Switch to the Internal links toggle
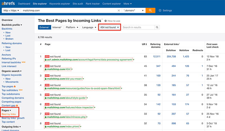The height and width of the screenshot is (131, 225). [57, 27]
